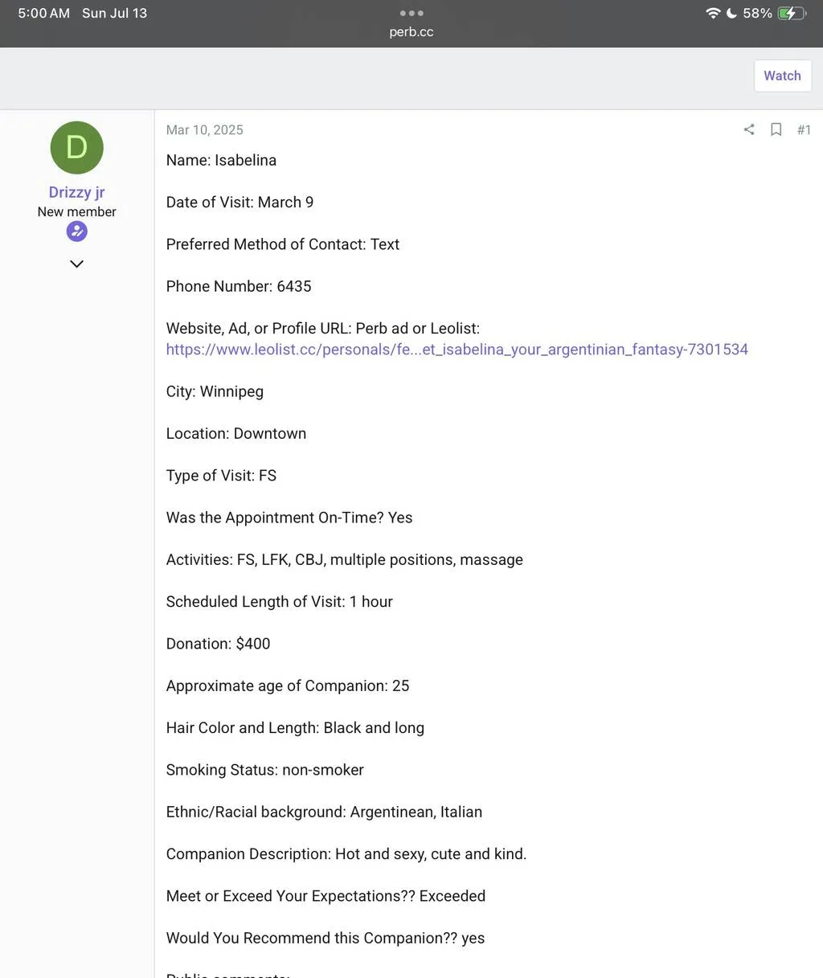Tap the 5:00 AM clock
This screenshot has height=978, width=823.
tap(43, 13)
